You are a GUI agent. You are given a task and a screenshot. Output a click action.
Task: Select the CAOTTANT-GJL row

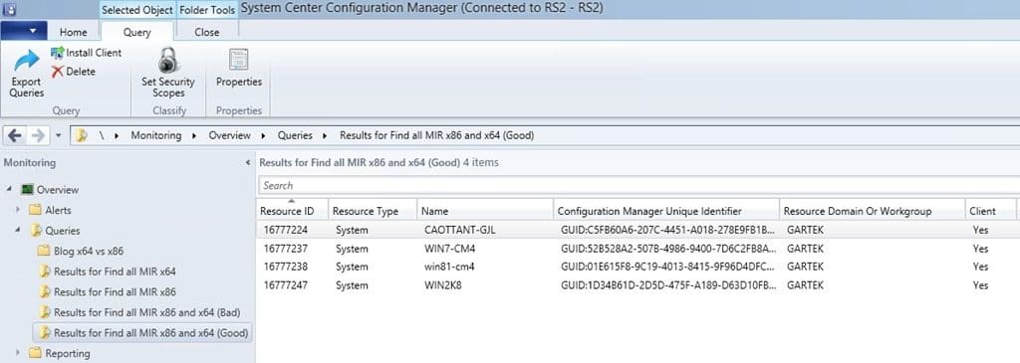[638, 230]
